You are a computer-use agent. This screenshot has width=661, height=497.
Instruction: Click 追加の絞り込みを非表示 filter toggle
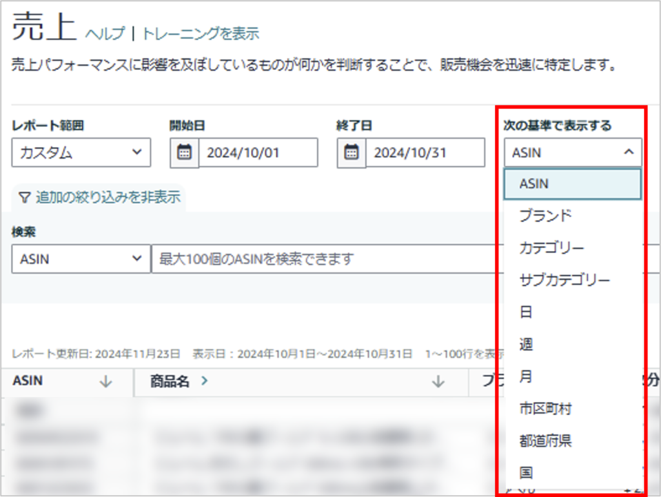coord(99,198)
